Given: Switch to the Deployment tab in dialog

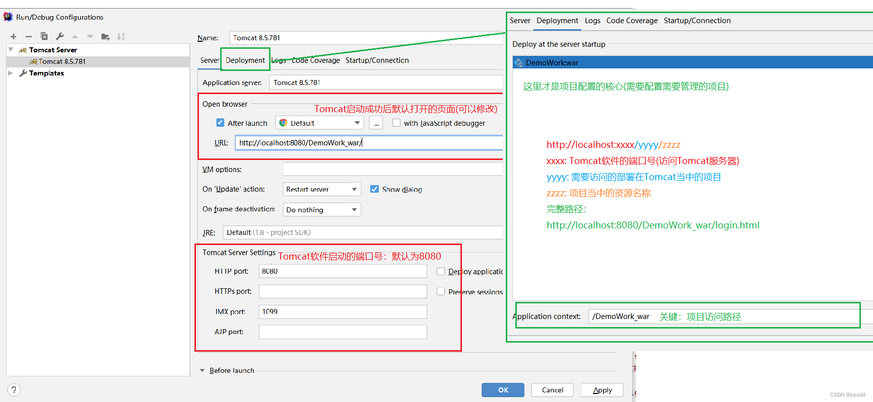Looking at the screenshot, I should click(x=245, y=60).
